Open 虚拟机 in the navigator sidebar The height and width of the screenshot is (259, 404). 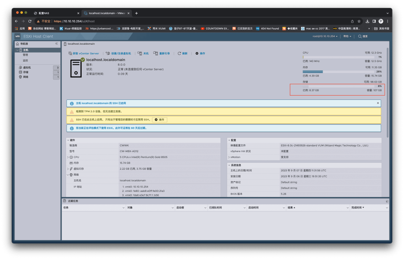[x=27, y=68]
